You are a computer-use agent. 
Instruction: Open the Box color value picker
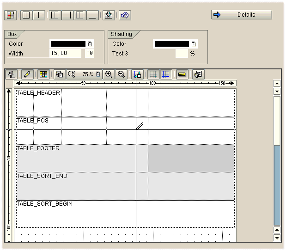click(x=90, y=44)
